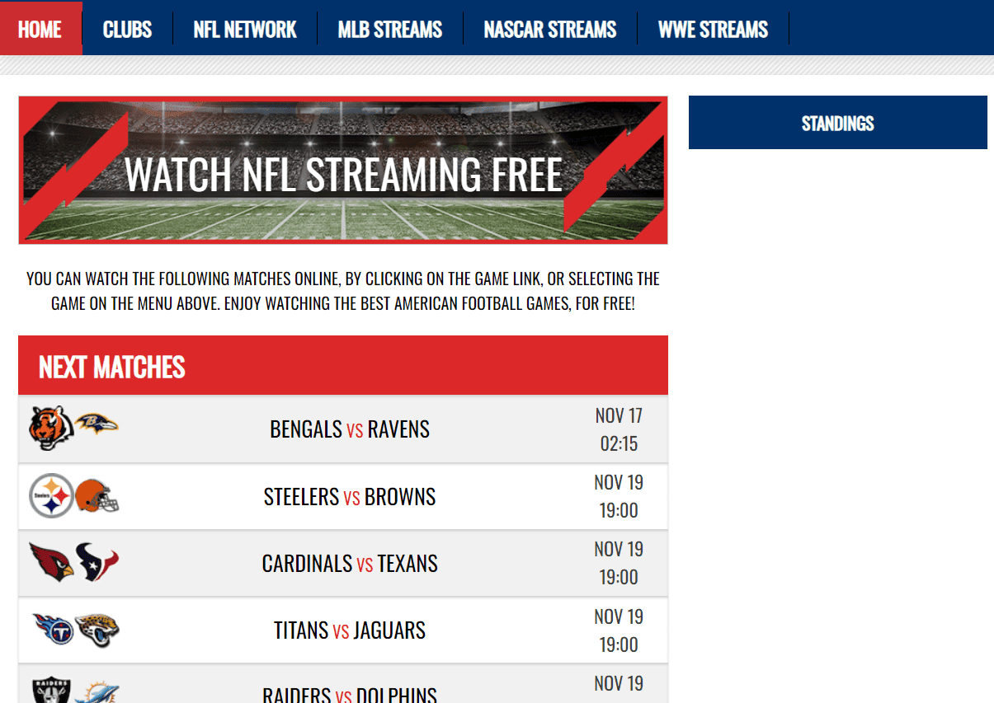This screenshot has width=994, height=703.
Task: Go to NFL Network page
Action: pos(245,30)
